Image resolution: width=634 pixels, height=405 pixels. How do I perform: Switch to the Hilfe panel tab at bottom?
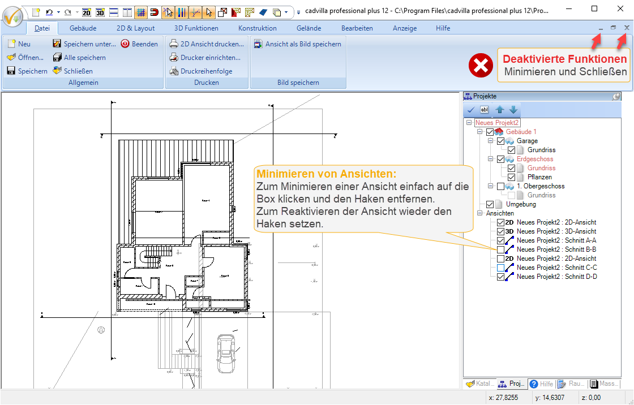(x=541, y=384)
